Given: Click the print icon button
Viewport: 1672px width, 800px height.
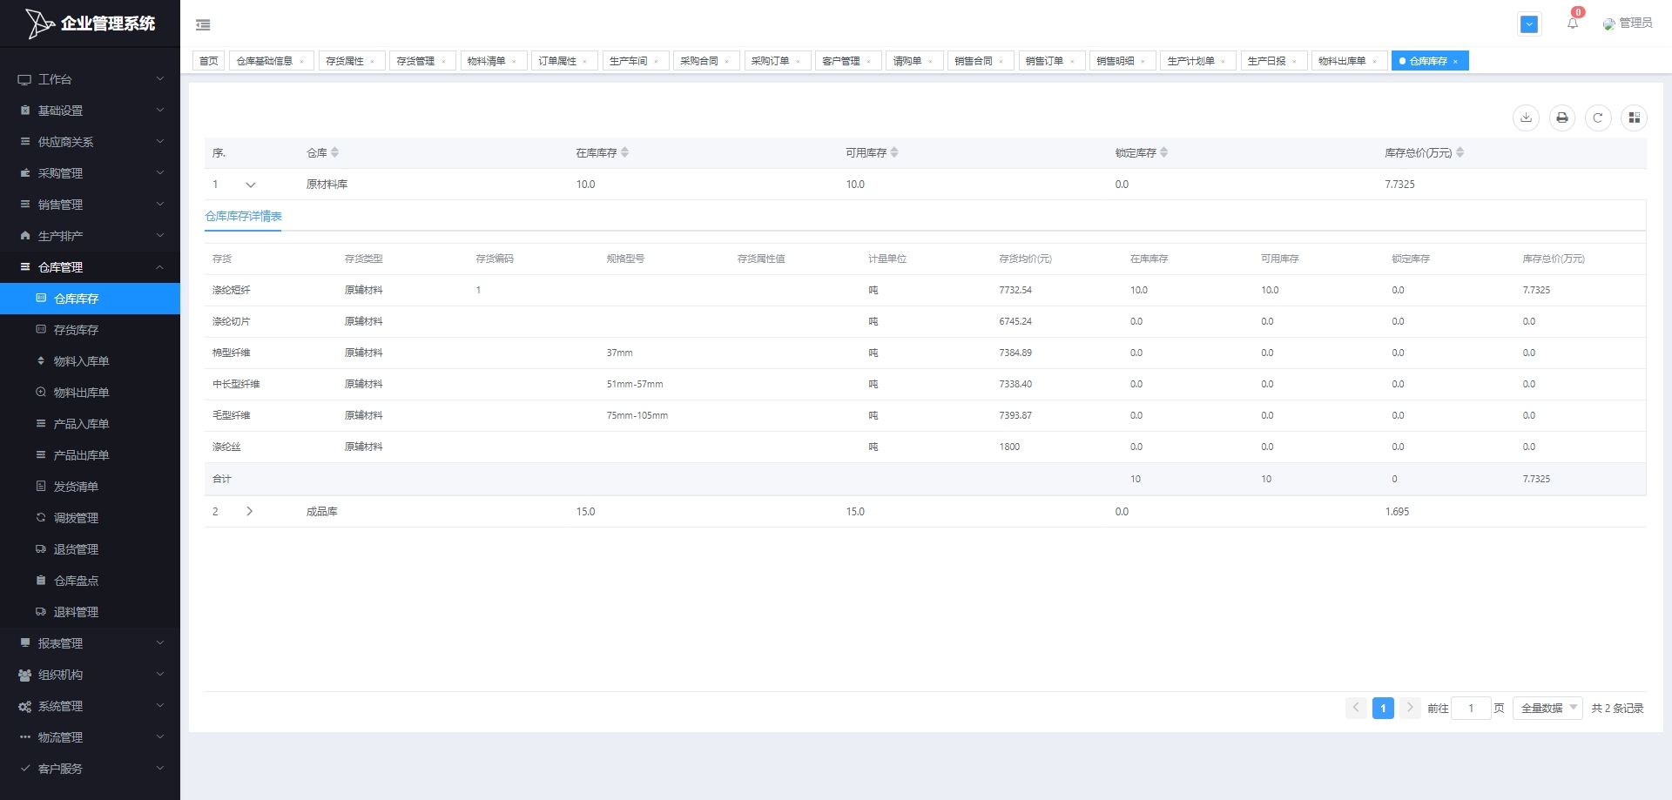Looking at the screenshot, I should coord(1562,118).
